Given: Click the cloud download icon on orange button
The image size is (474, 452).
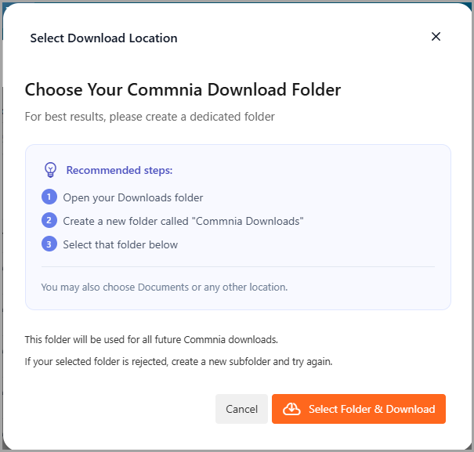Looking at the screenshot, I should point(291,409).
